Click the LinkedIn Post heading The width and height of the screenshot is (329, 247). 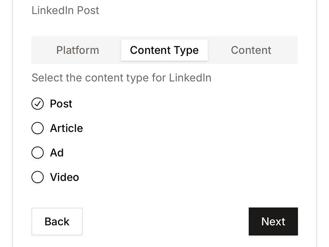(x=65, y=10)
